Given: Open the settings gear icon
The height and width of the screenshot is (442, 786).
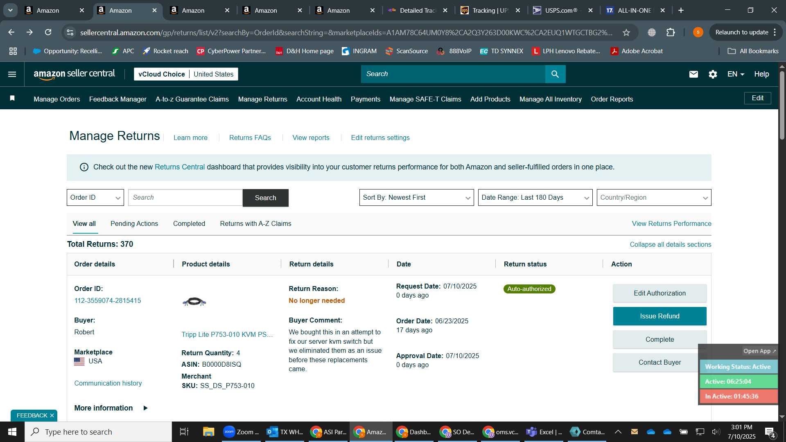Looking at the screenshot, I should click(713, 74).
